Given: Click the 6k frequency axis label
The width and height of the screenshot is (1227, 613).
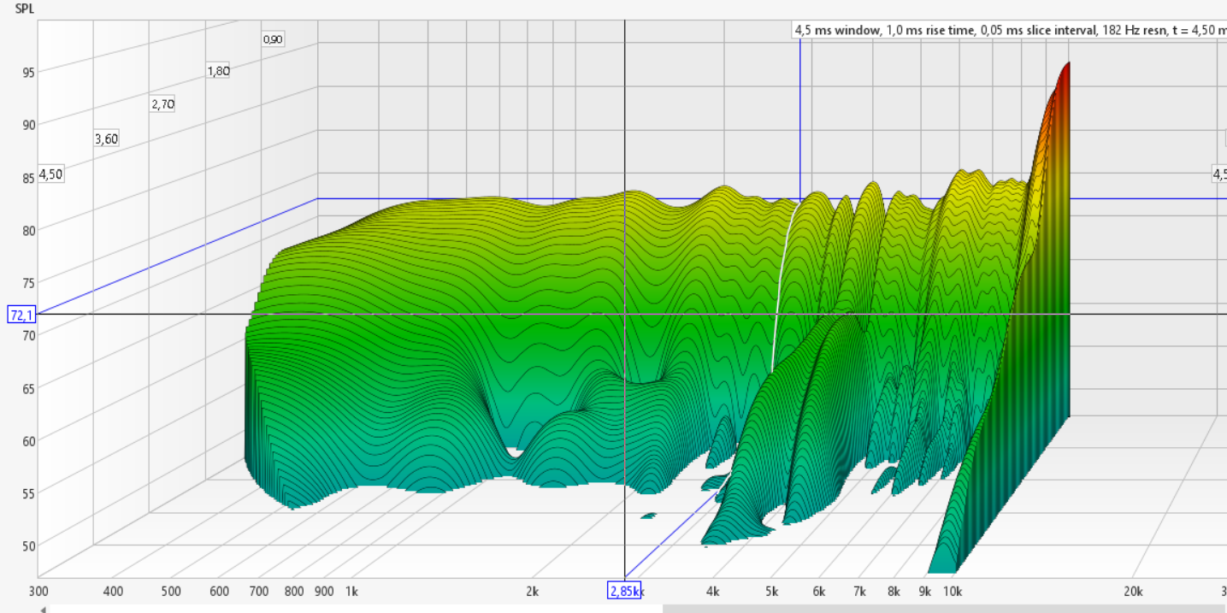Looking at the screenshot, I should tap(819, 592).
